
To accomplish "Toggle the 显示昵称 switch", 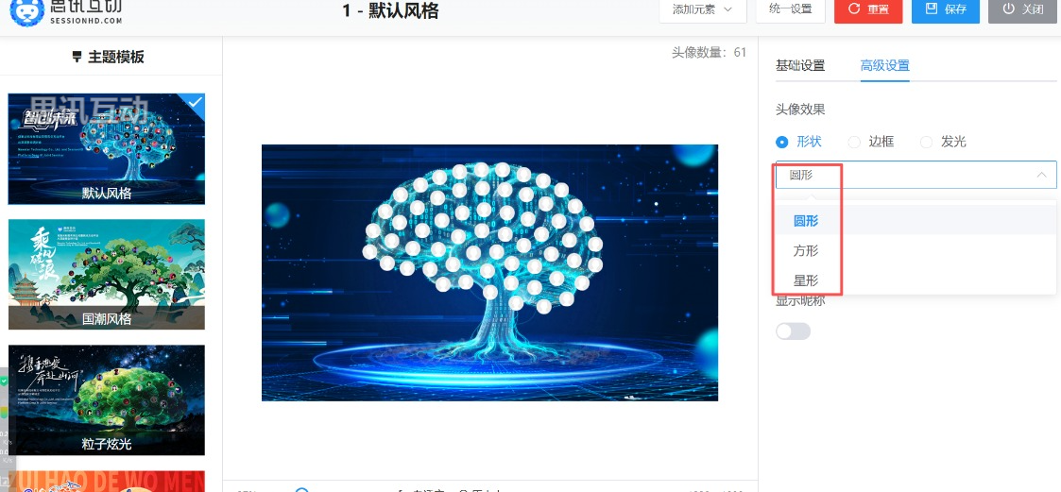I will coord(793,331).
